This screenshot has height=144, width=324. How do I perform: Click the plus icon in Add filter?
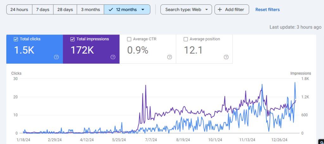click(220, 10)
